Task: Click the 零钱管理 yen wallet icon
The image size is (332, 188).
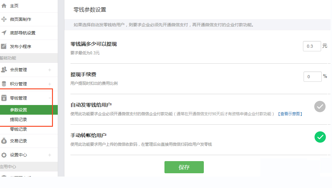Action: (x=4, y=98)
